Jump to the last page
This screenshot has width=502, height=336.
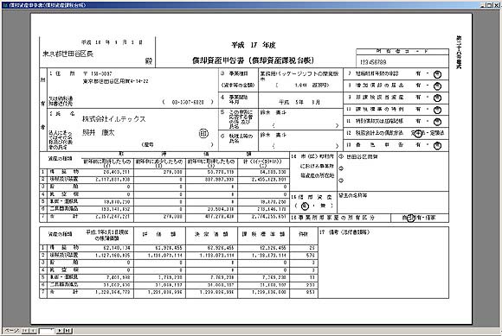point(68,331)
